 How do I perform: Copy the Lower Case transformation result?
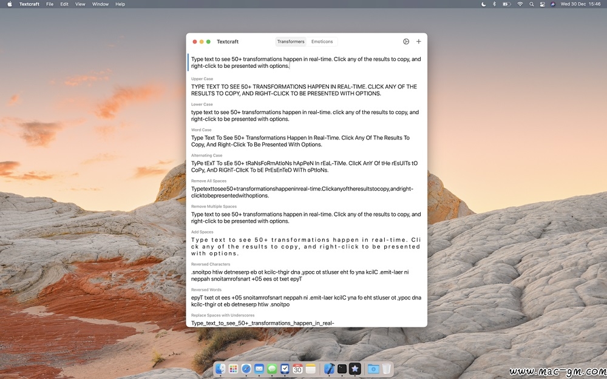click(305, 116)
